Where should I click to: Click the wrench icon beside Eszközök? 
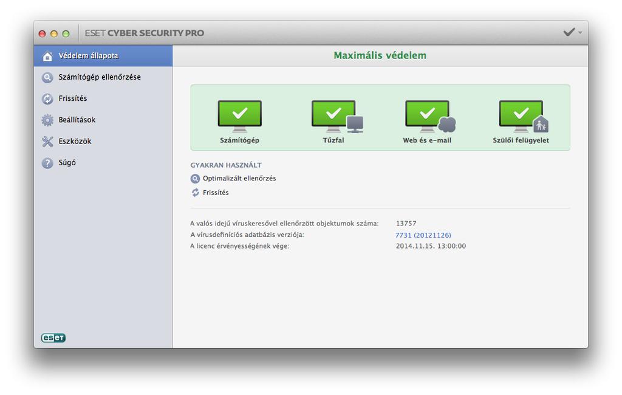(47, 142)
